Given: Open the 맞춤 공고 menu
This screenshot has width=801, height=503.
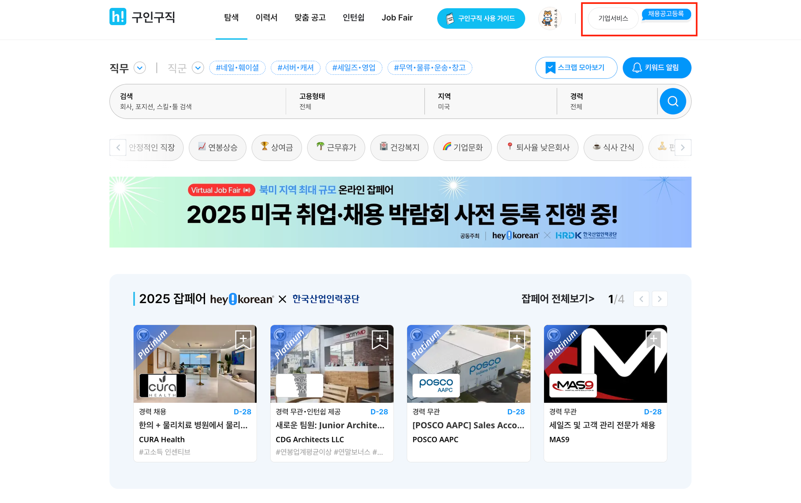Looking at the screenshot, I should coord(310,18).
